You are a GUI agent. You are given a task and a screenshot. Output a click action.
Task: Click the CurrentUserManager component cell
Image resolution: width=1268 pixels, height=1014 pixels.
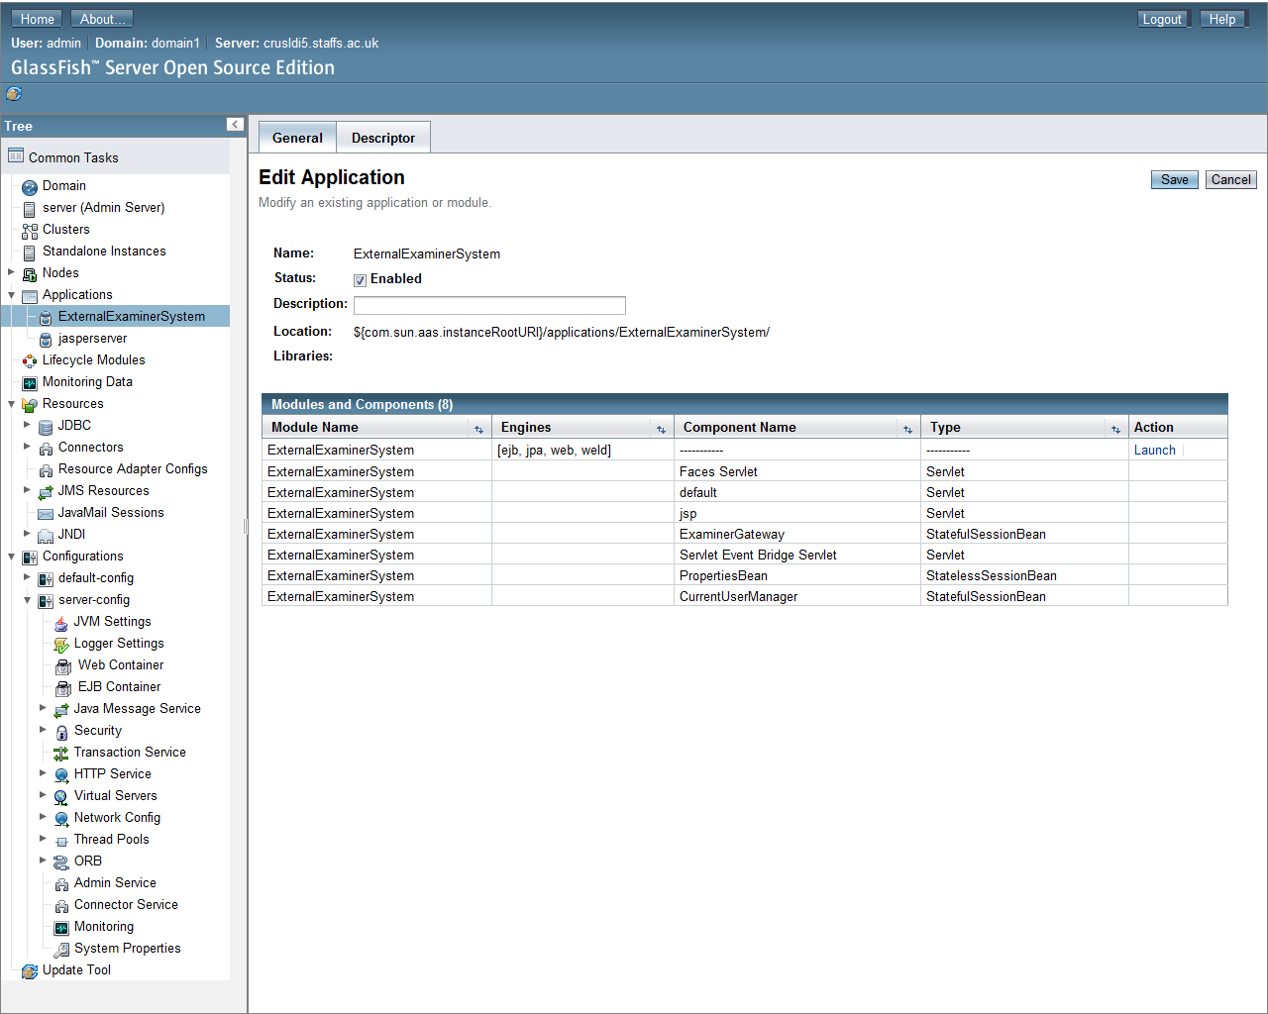[x=797, y=596]
